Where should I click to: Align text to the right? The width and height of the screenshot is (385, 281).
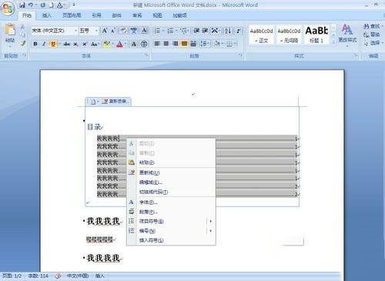[175, 44]
